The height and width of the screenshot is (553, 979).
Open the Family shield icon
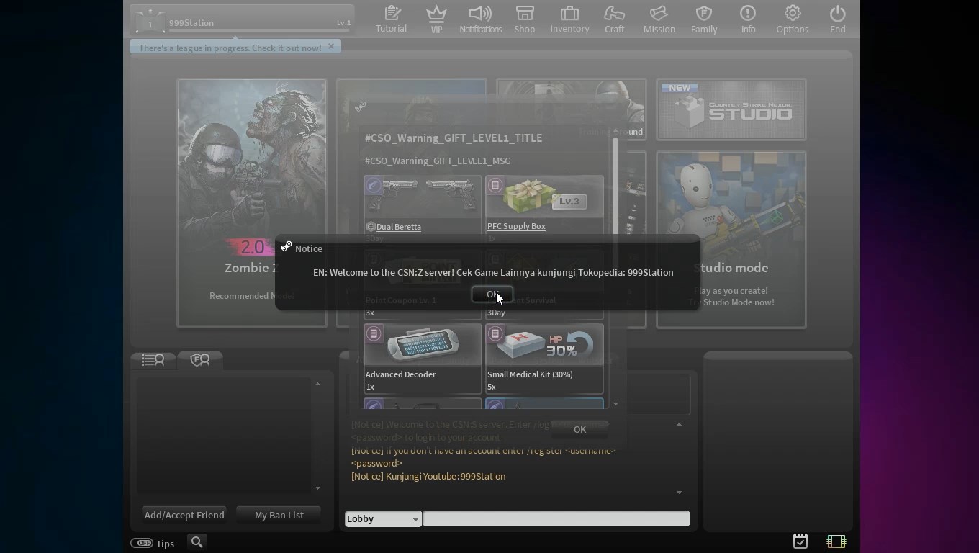(x=704, y=20)
